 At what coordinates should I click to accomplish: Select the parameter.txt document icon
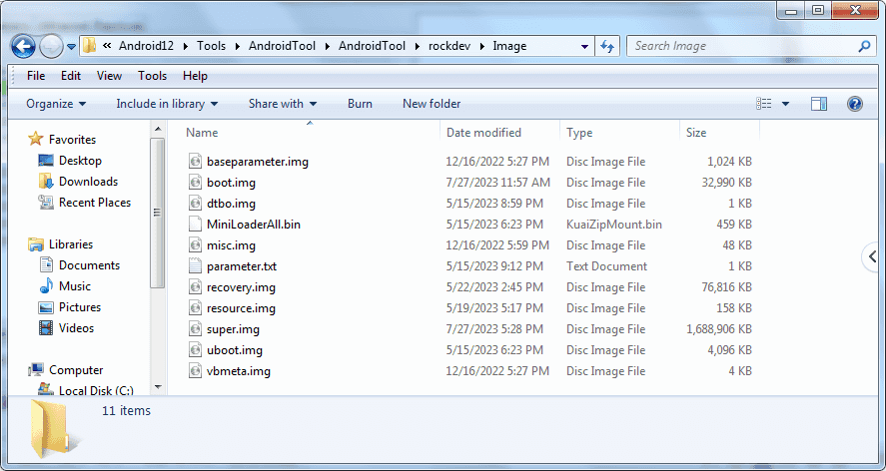tap(196, 266)
